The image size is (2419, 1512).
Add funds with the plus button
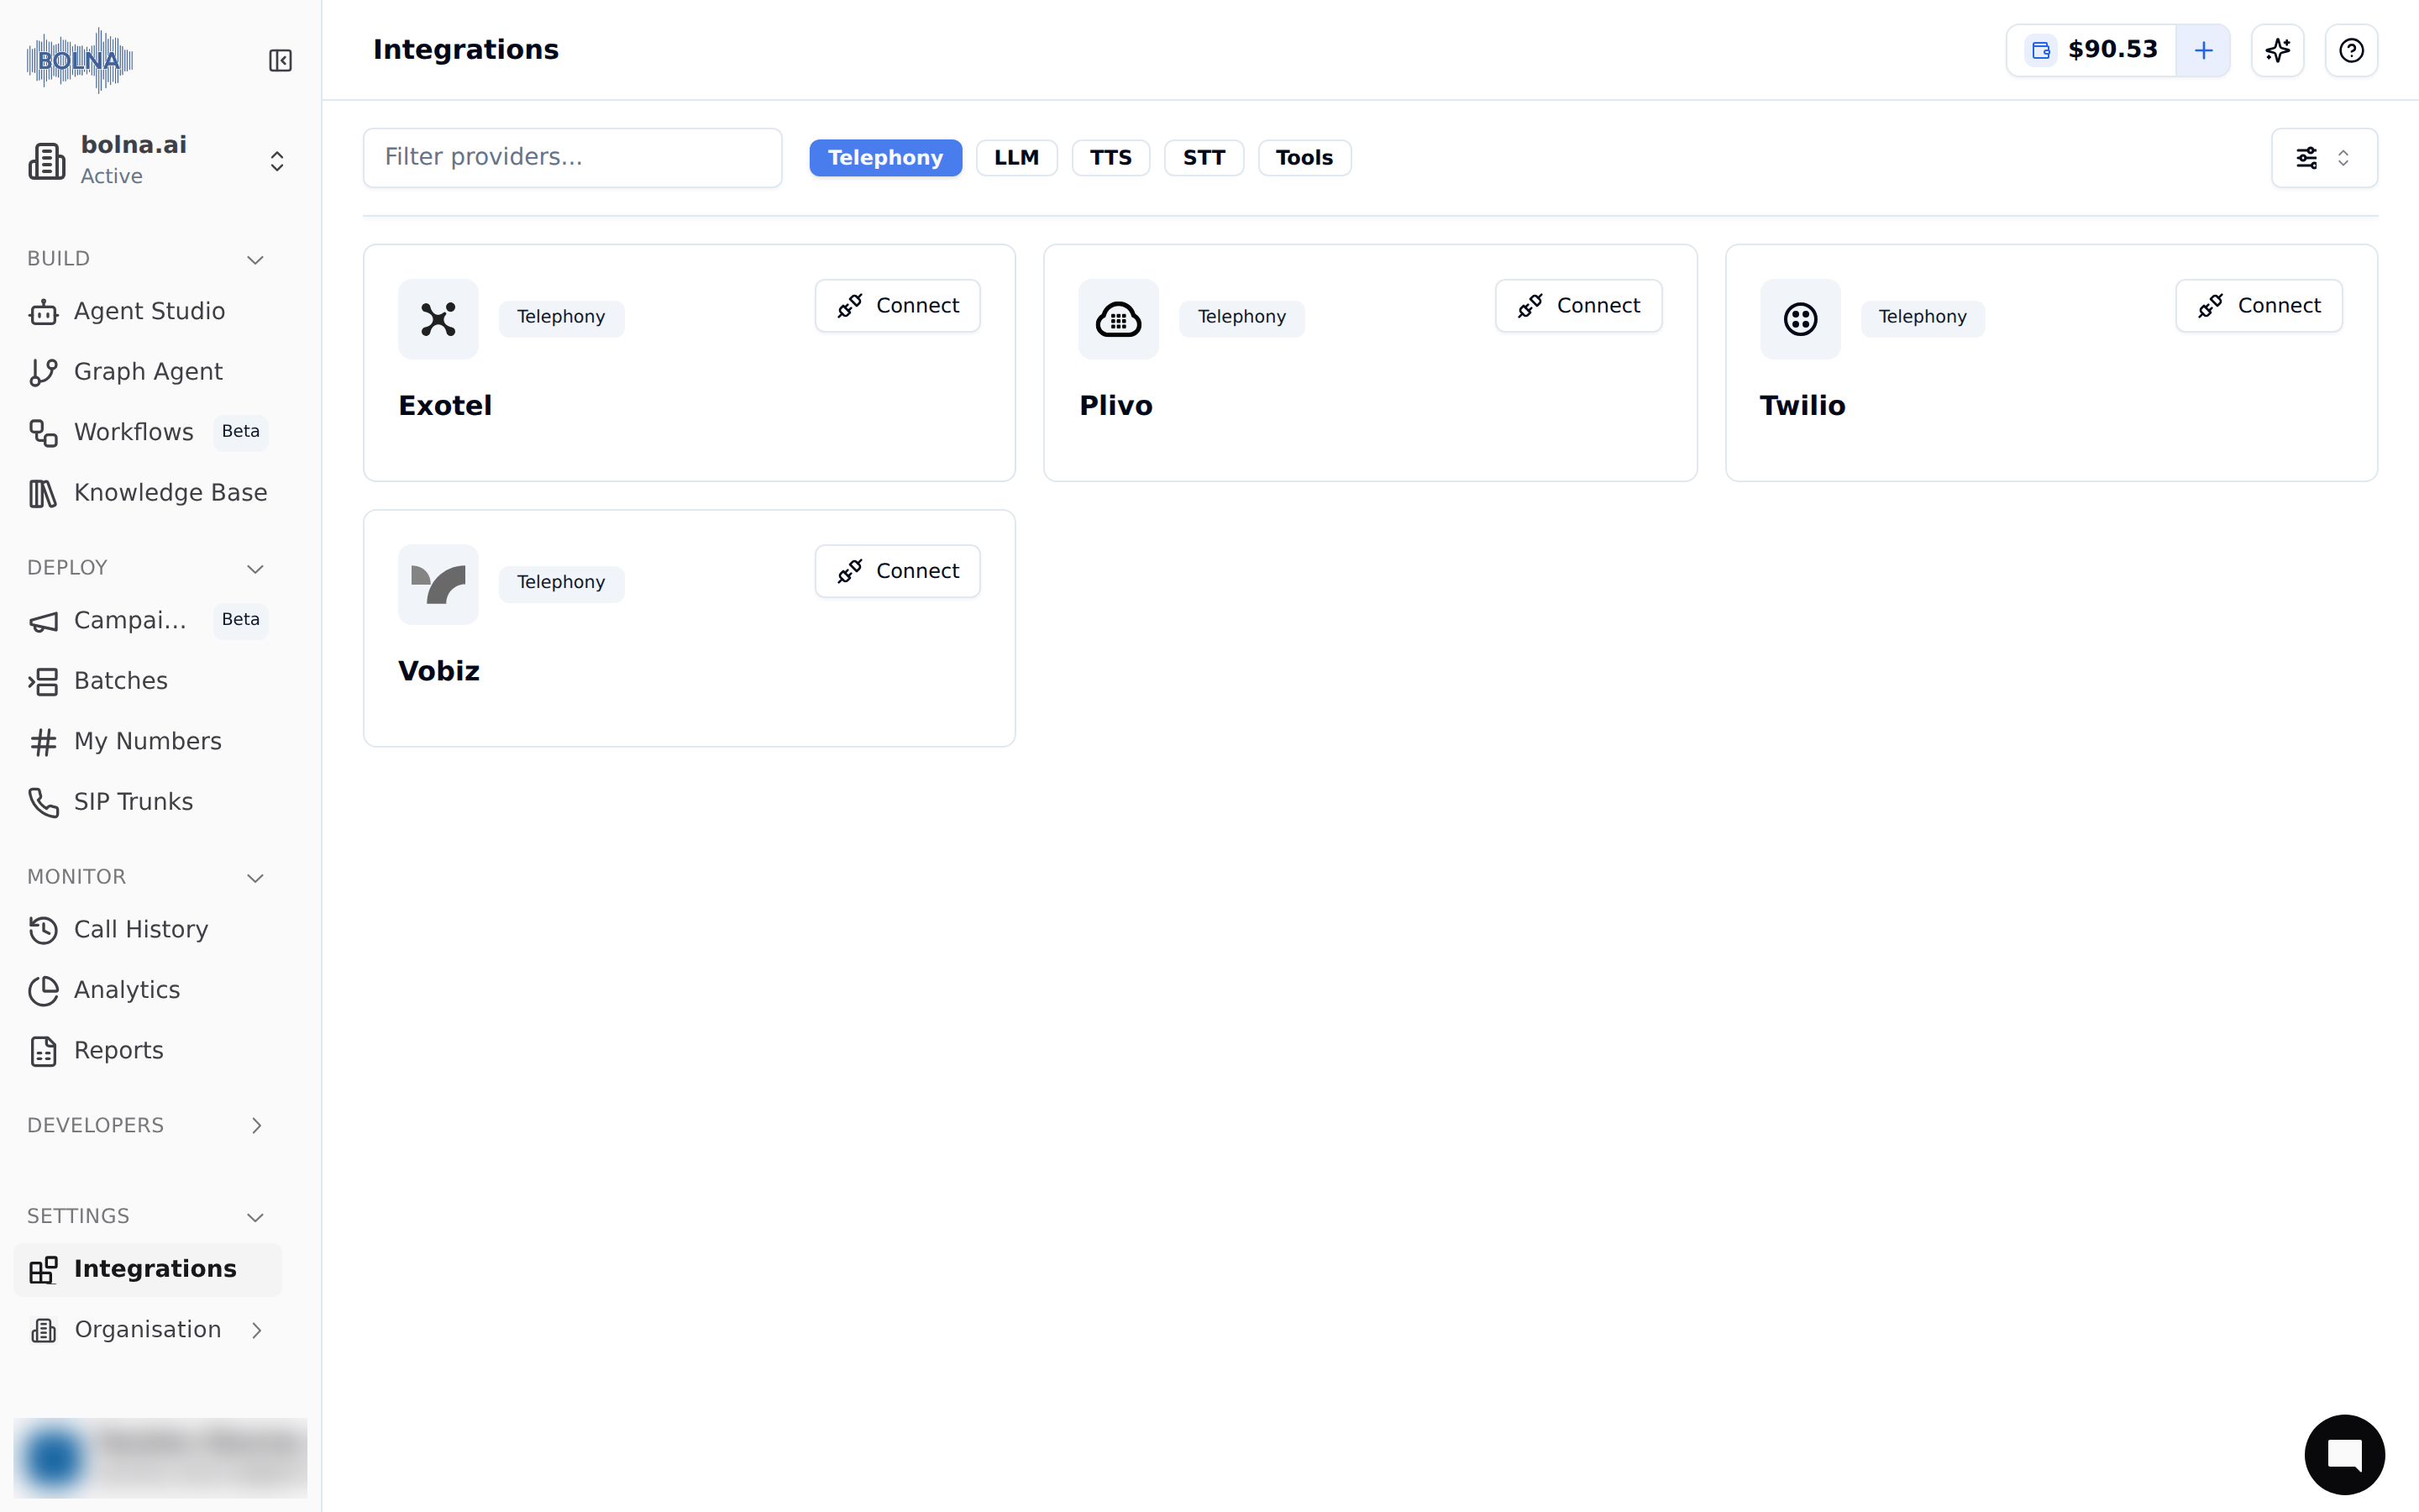pos(2203,50)
